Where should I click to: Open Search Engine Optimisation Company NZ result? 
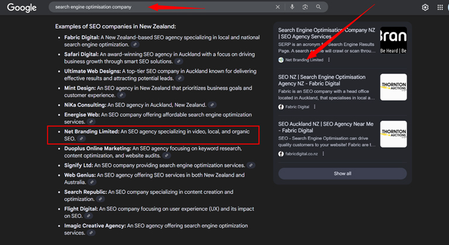coord(326,33)
